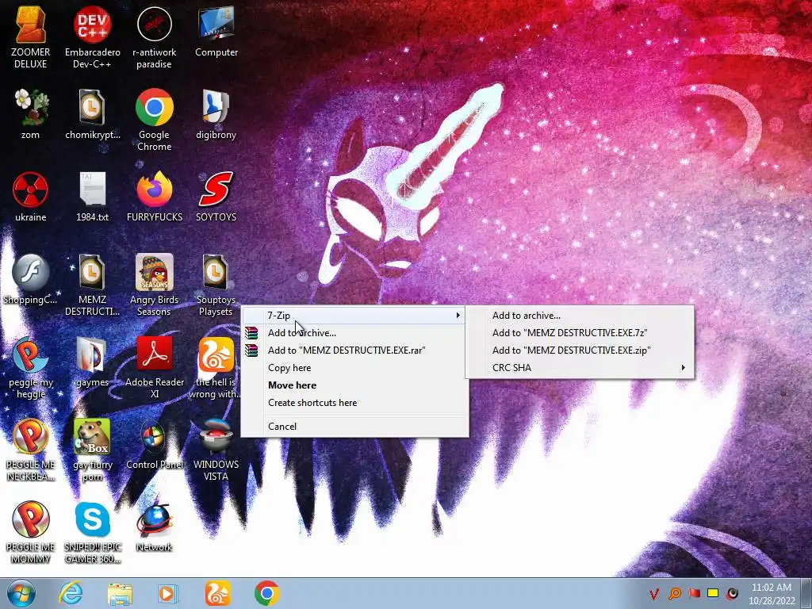Launch Chrome from the taskbar
The height and width of the screenshot is (609, 812).
coord(266,593)
